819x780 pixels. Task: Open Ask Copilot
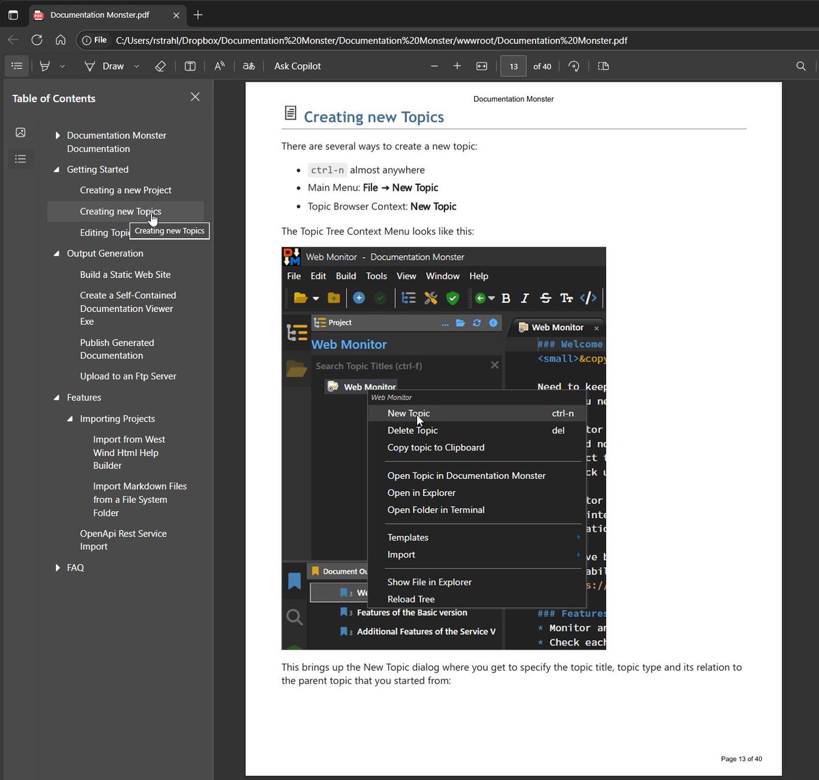tap(298, 66)
